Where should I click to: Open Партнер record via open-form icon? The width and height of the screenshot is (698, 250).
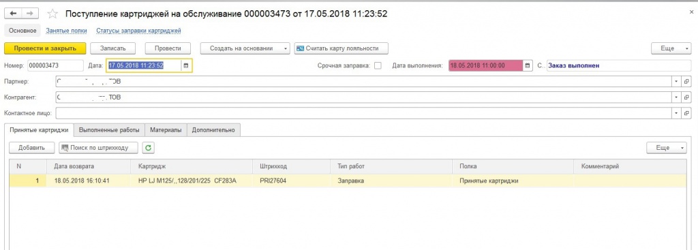(686, 82)
